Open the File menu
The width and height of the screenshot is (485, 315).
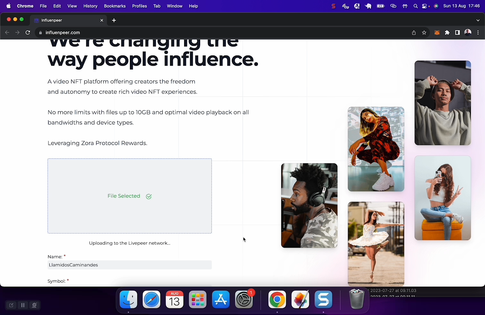(43, 6)
